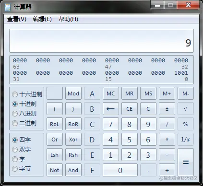Click the Lsh left shift button
The image size is (203, 186).
pos(55,155)
